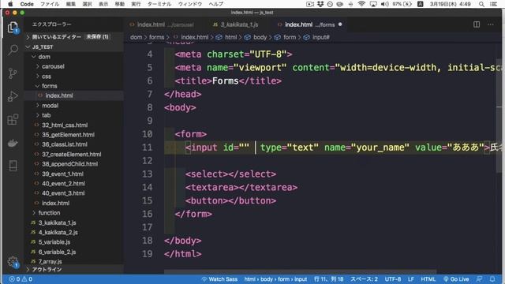Open 40_event_2.html file
This screenshot has width=505, height=284.
click(x=73, y=184)
